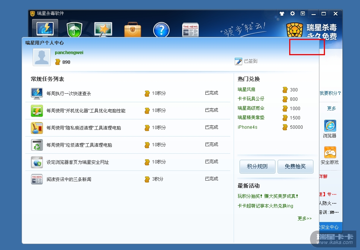Screen dimensions: 360x250
Task: Open link 玩积分抽奖！赚大奖美梦成真！
Action: (x=268, y=196)
